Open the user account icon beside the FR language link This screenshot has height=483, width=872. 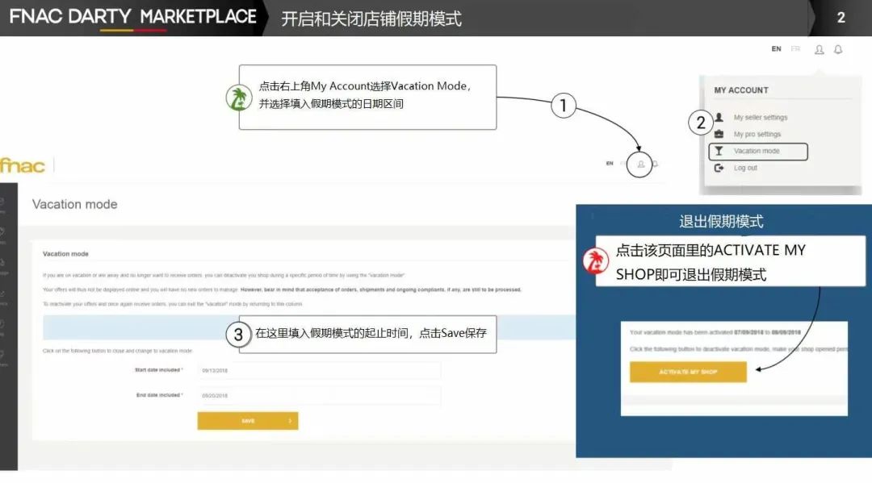click(x=820, y=49)
